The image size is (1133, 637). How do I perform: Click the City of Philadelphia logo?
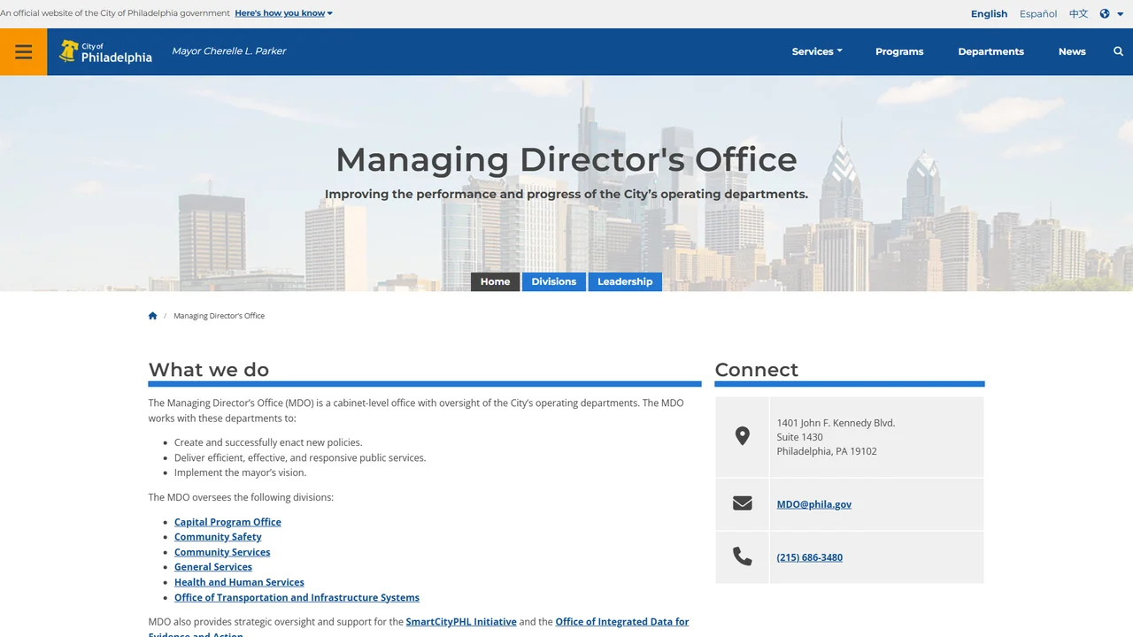coord(105,51)
